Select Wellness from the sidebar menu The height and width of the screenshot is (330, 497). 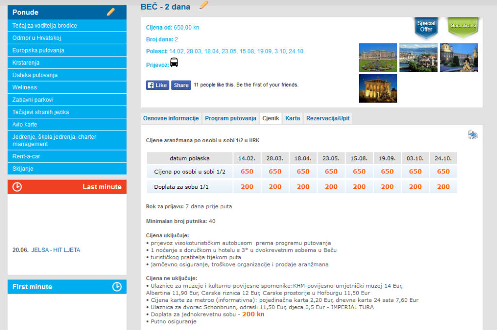[x=25, y=87]
